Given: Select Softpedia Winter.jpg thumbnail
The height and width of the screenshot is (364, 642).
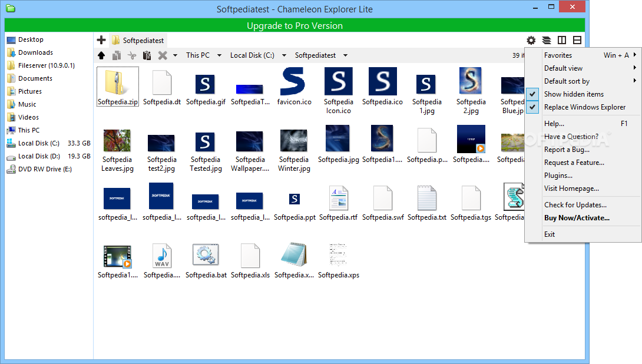Looking at the screenshot, I should point(293,140).
